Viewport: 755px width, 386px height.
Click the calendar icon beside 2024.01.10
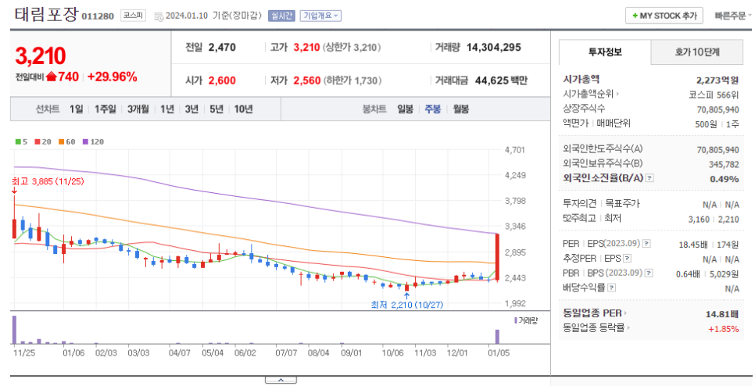coord(159,16)
